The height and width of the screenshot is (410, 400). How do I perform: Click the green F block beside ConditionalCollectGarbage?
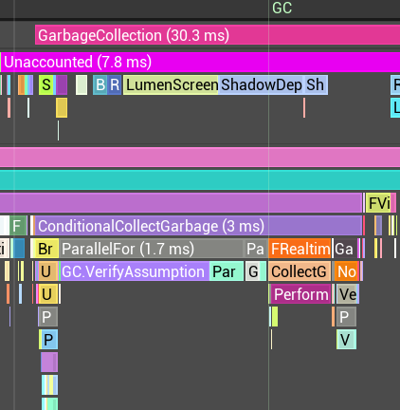point(18,226)
